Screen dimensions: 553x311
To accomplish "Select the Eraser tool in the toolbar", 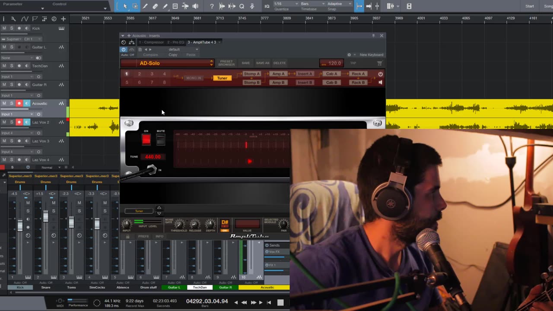I will click(x=155, y=6).
